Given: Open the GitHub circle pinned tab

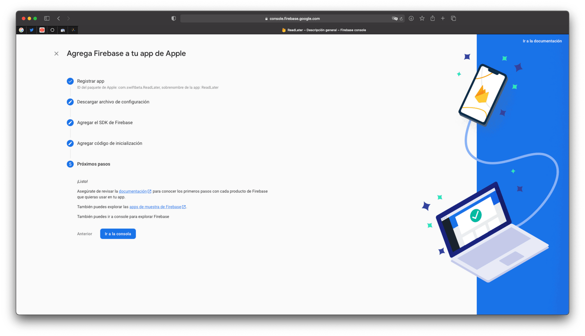Looking at the screenshot, I should 52,30.
